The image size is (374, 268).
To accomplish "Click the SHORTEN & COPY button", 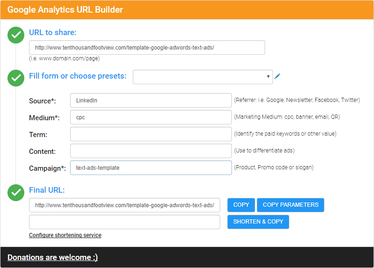I will (258, 222).
